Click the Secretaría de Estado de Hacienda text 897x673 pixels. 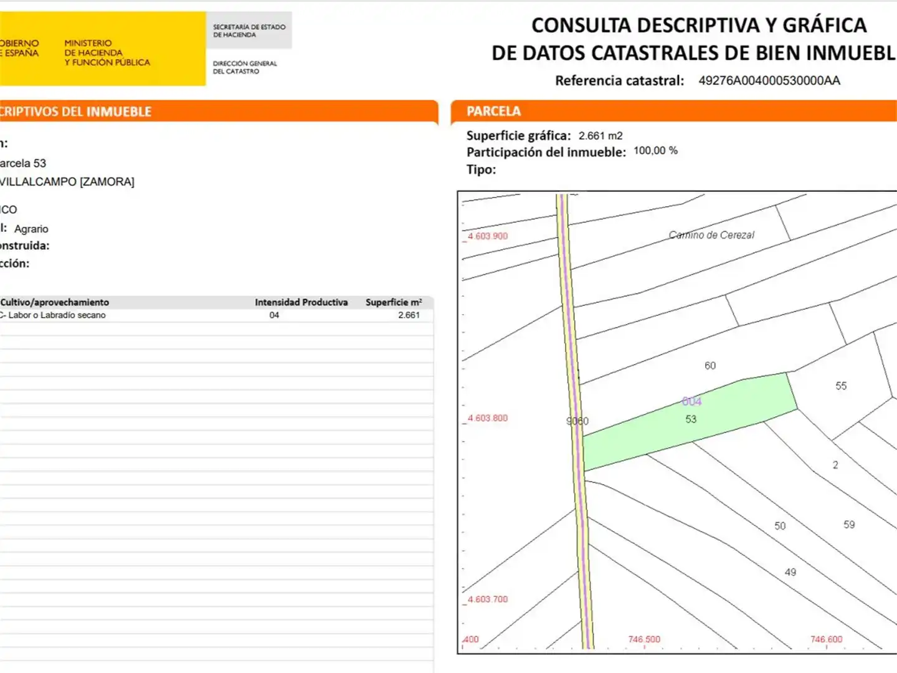(249, 31)
